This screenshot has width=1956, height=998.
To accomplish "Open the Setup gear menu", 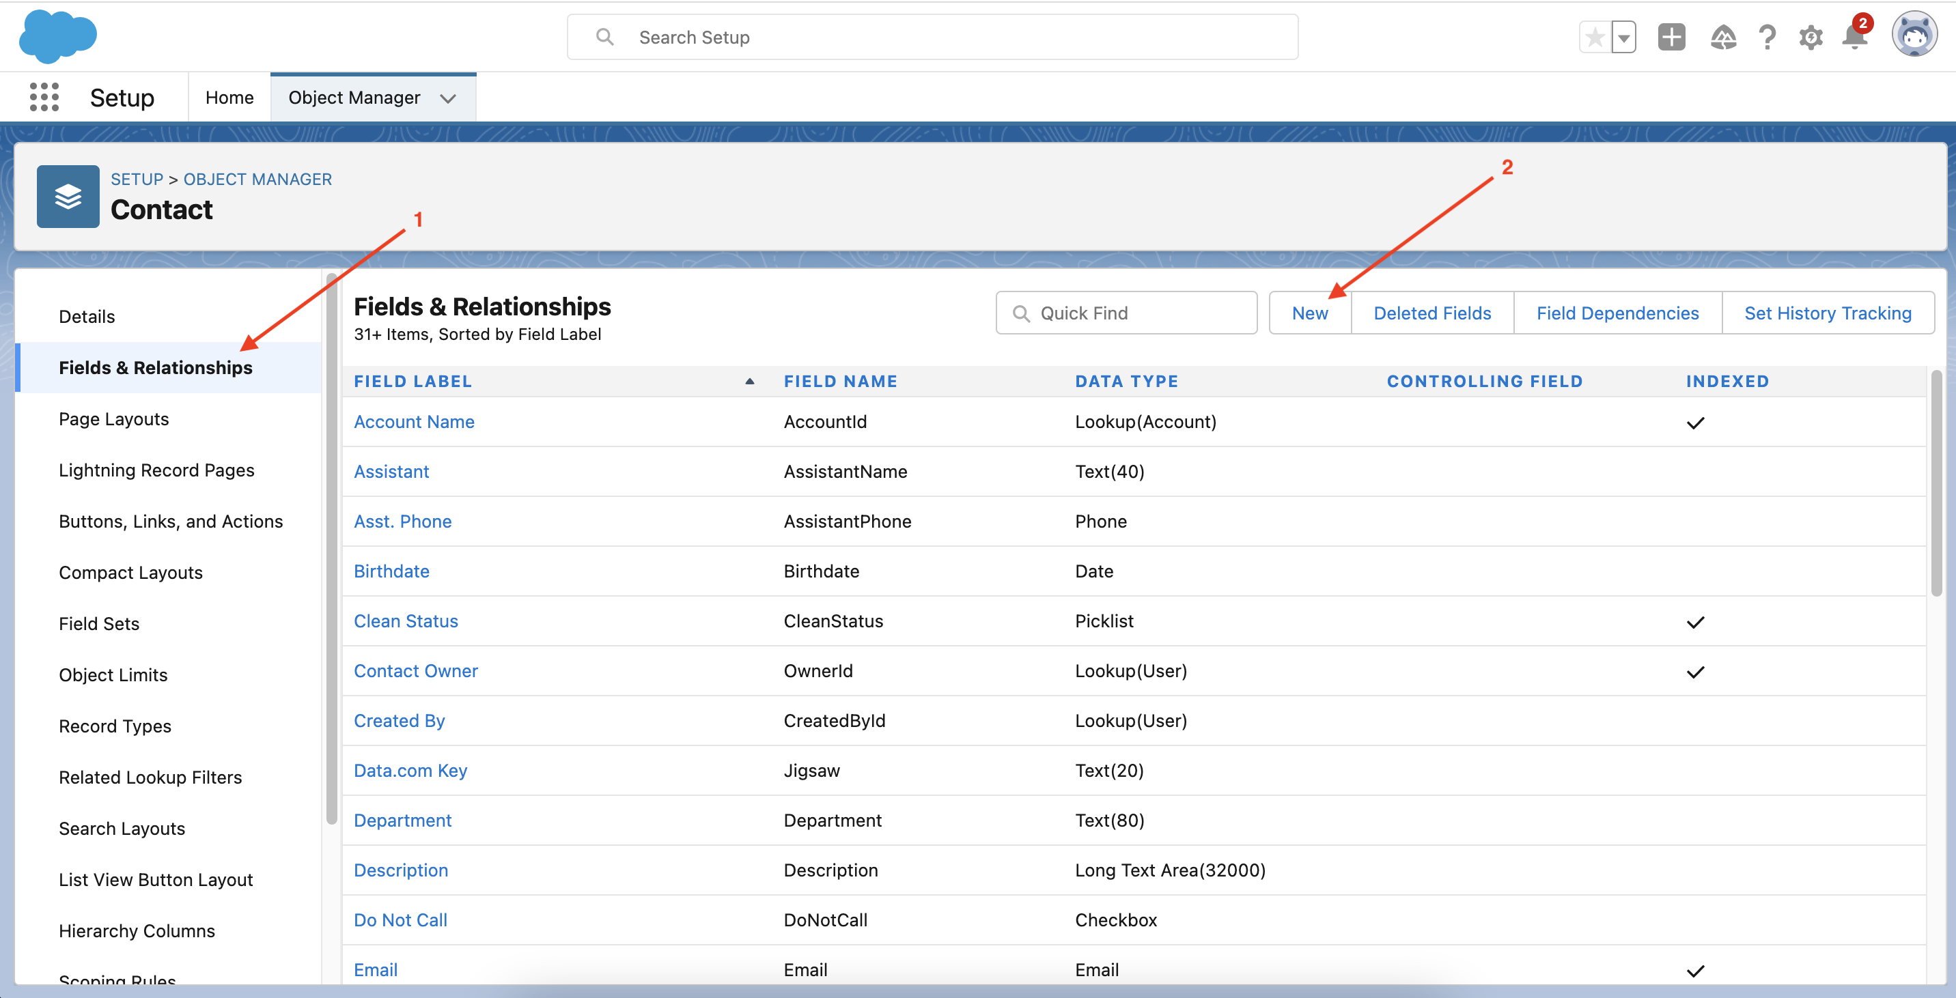I will click(x=1811, y=37).
